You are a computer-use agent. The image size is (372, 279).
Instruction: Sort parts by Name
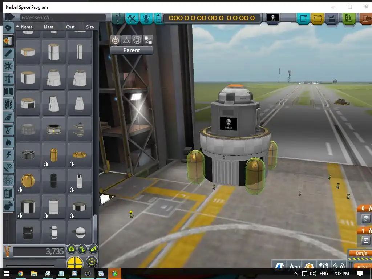coord(27,27)
